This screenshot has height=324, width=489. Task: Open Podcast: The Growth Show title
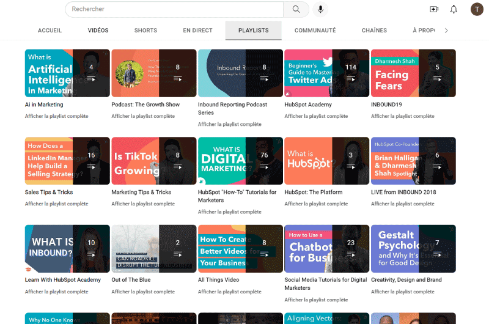pos(145,105)
